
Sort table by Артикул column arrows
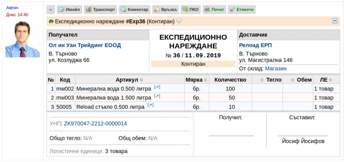[x=141, y=80]
